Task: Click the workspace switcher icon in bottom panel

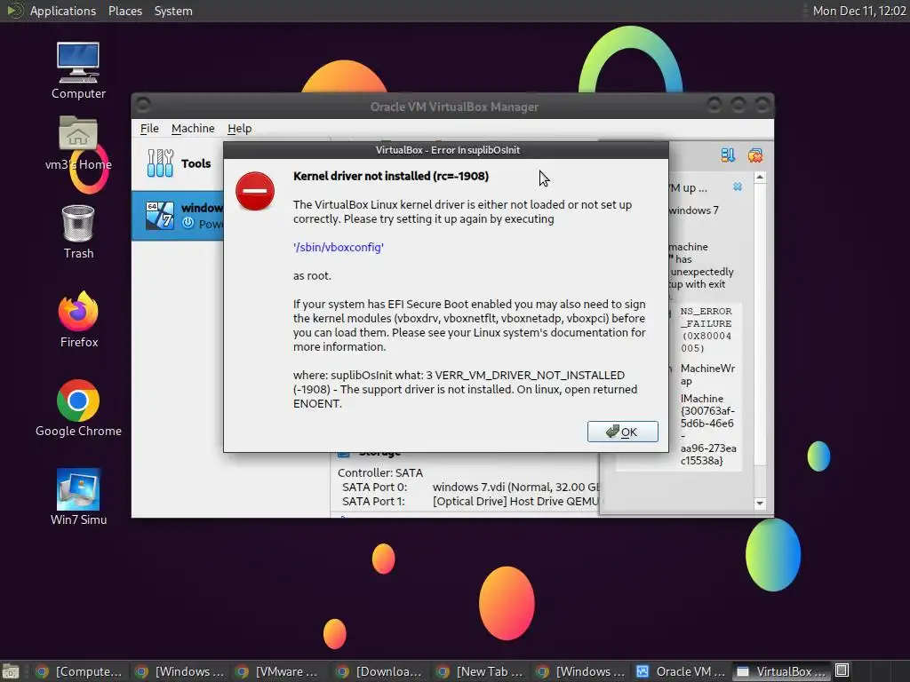Action: (842, 670)
